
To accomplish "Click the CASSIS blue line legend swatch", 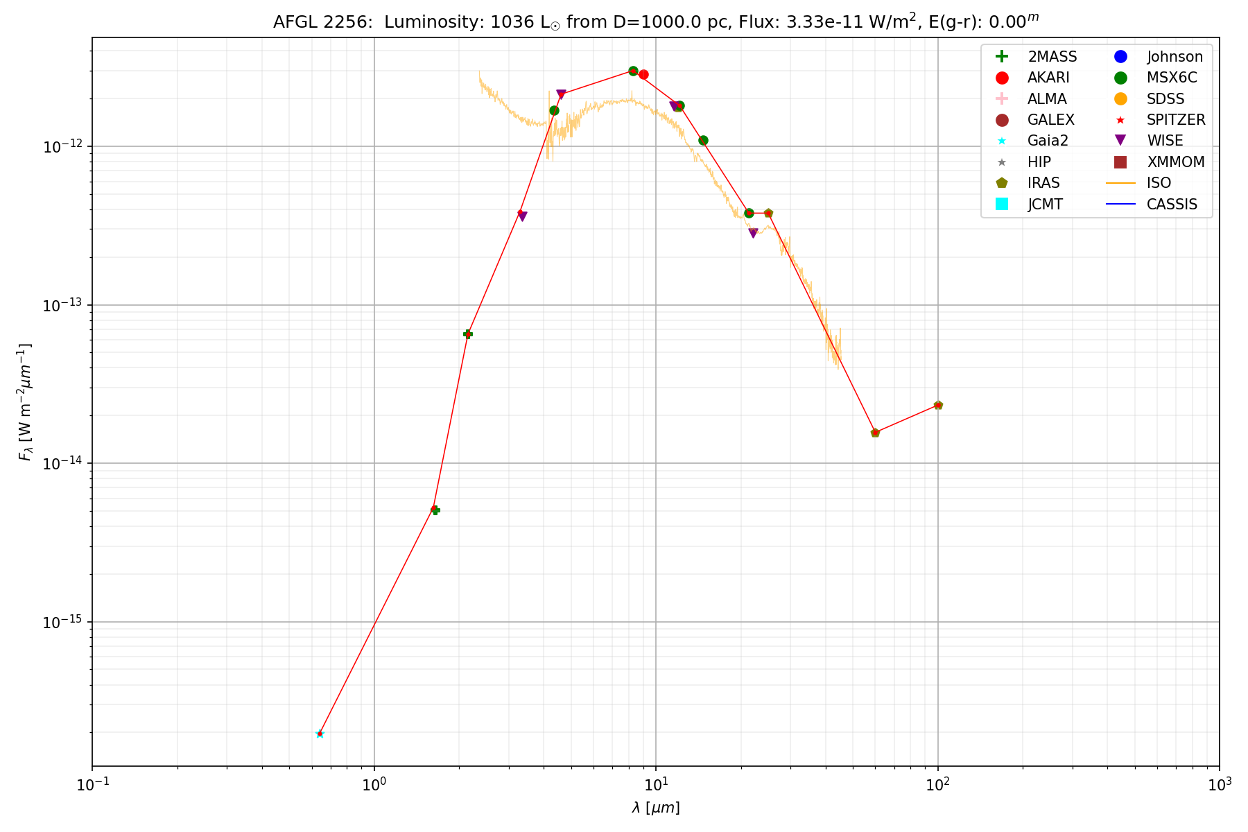I will point(1120,204).
